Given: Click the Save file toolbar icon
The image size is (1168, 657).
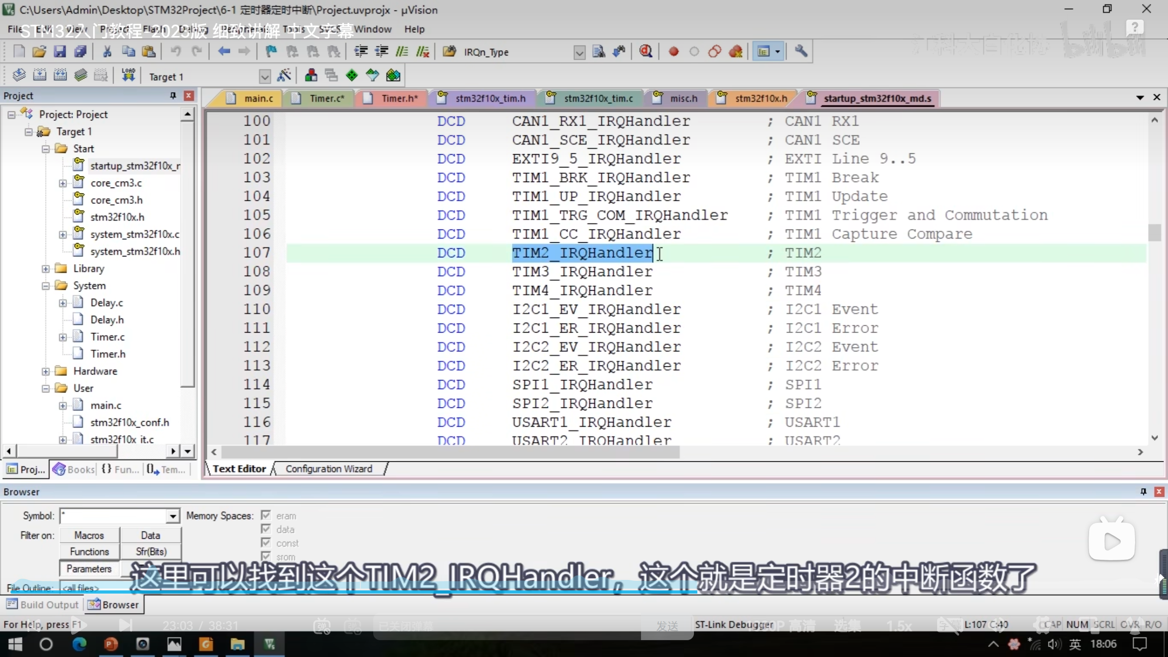Looking at the screenshot, I should [x=60, y=52].
